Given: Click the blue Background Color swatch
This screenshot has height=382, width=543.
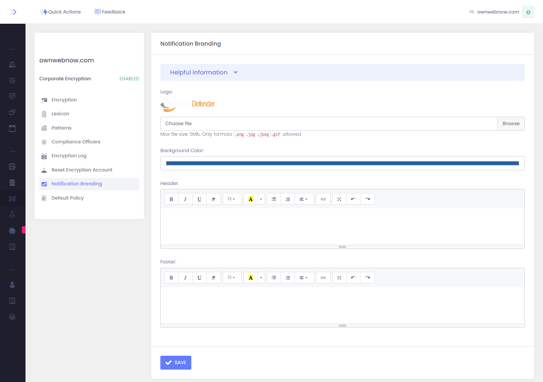Looking at the screenshot, I should point(342,163).
